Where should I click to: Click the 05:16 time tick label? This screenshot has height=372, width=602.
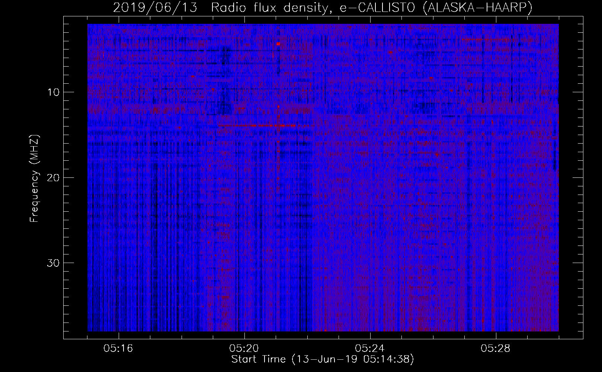click(118, 349)
